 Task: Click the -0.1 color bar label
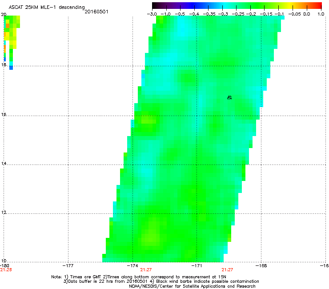click(279, 14)
